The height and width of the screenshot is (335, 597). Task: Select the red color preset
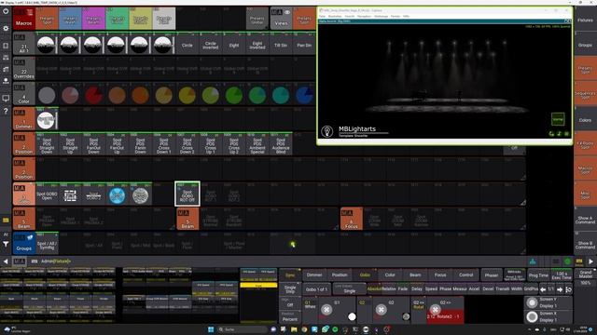click(x=93, y=95)
